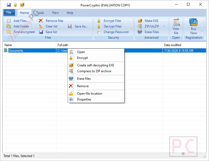Click the save icon in the title bar
209x161 pixels.
[x=9, y=5]
